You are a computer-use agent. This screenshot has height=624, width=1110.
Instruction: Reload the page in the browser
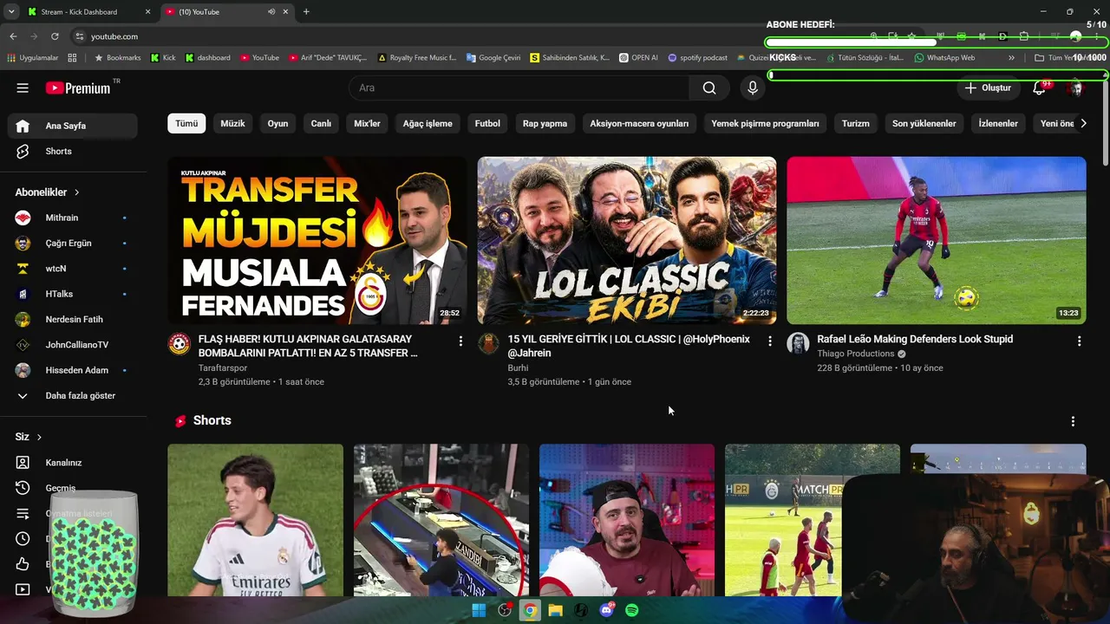point(55,36)
